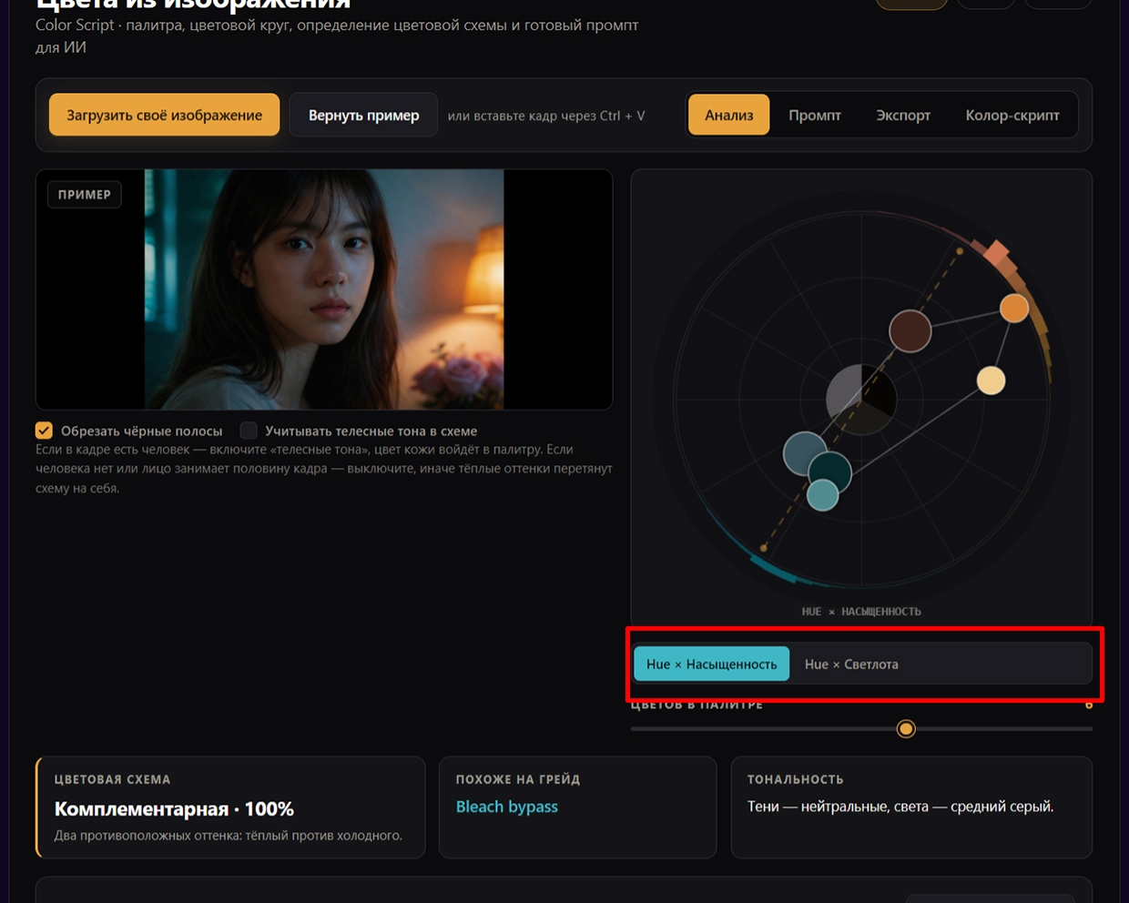This screenshot has height=903, width=1129.
Task: Select the «Hue × Насыщенность» wheel mode
Action: 712,665
